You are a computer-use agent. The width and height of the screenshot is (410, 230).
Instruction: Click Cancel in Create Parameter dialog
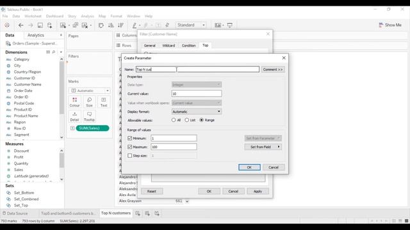tap(274, 167)
